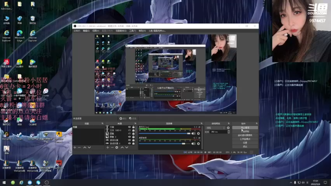Click 启动虚拟摄像机 virtual camera button
Image resolution: width=331 pixels, height=186 pixels.
[x=245, y=135]
